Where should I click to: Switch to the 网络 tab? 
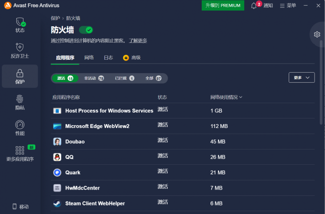coord(89,58)
